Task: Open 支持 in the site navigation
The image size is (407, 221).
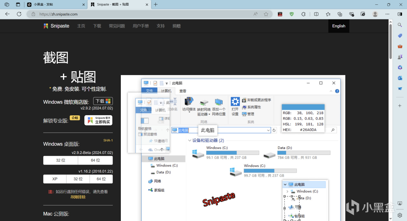Action: coord(161,26)
